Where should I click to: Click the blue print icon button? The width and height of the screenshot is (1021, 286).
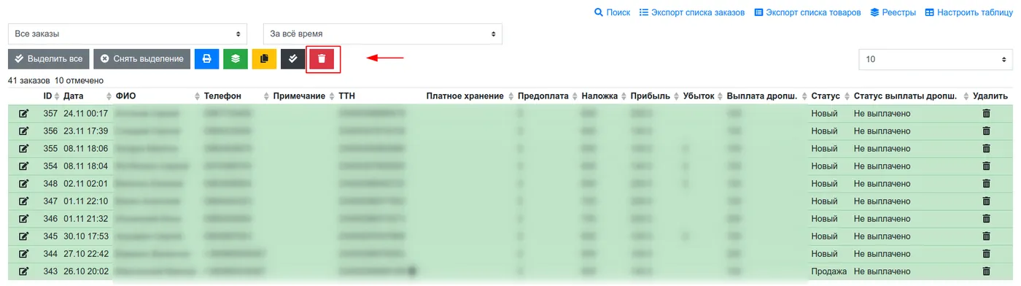point(206,59)
